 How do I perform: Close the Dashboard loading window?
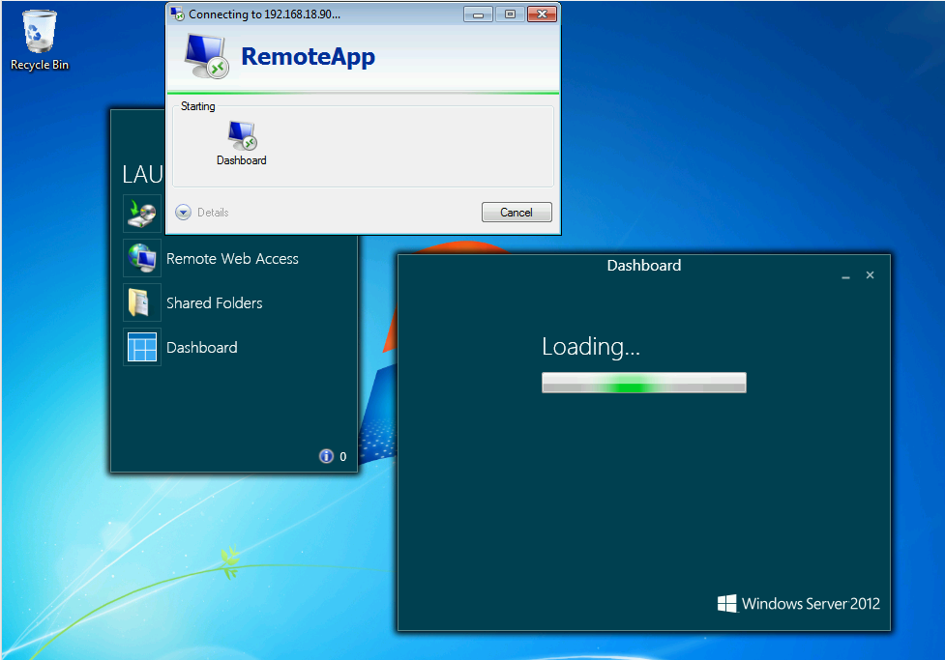click(870, 275)
